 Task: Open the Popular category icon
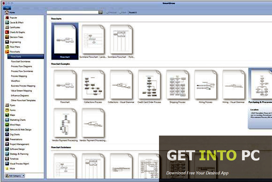click(7, 17)
